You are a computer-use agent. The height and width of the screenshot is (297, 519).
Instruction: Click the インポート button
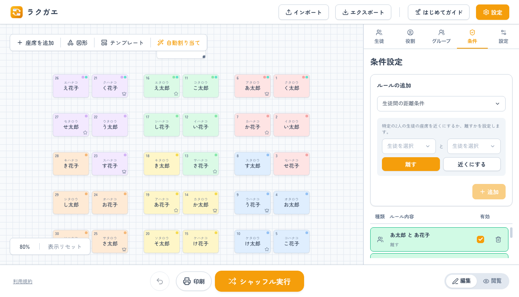[x=304, y=12]
